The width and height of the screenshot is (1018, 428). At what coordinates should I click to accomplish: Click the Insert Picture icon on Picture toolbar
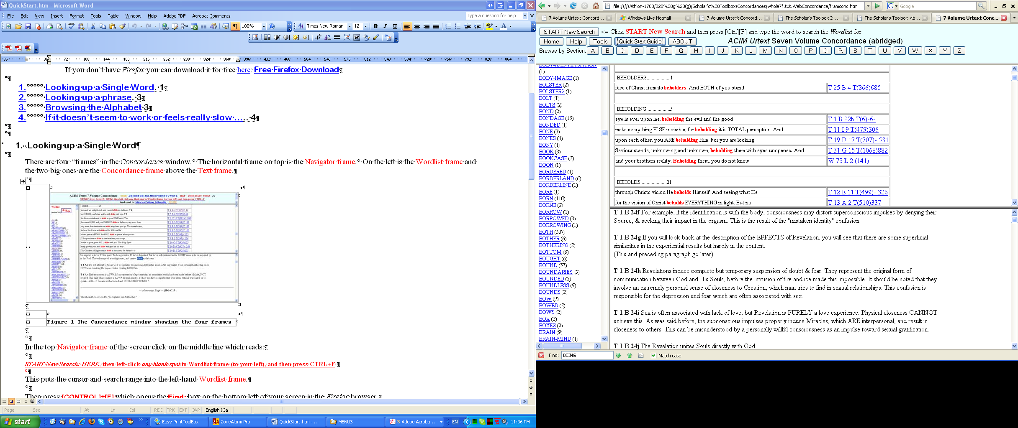[x=255, y=38]
